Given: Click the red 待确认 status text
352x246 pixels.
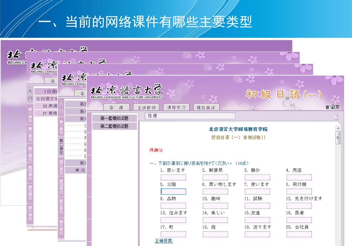Looking at the screenshot, I should (x=156, y=150).
